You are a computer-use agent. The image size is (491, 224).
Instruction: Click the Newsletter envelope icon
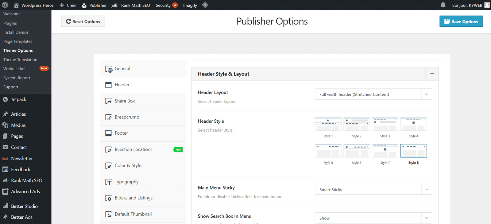coord(5,159)
